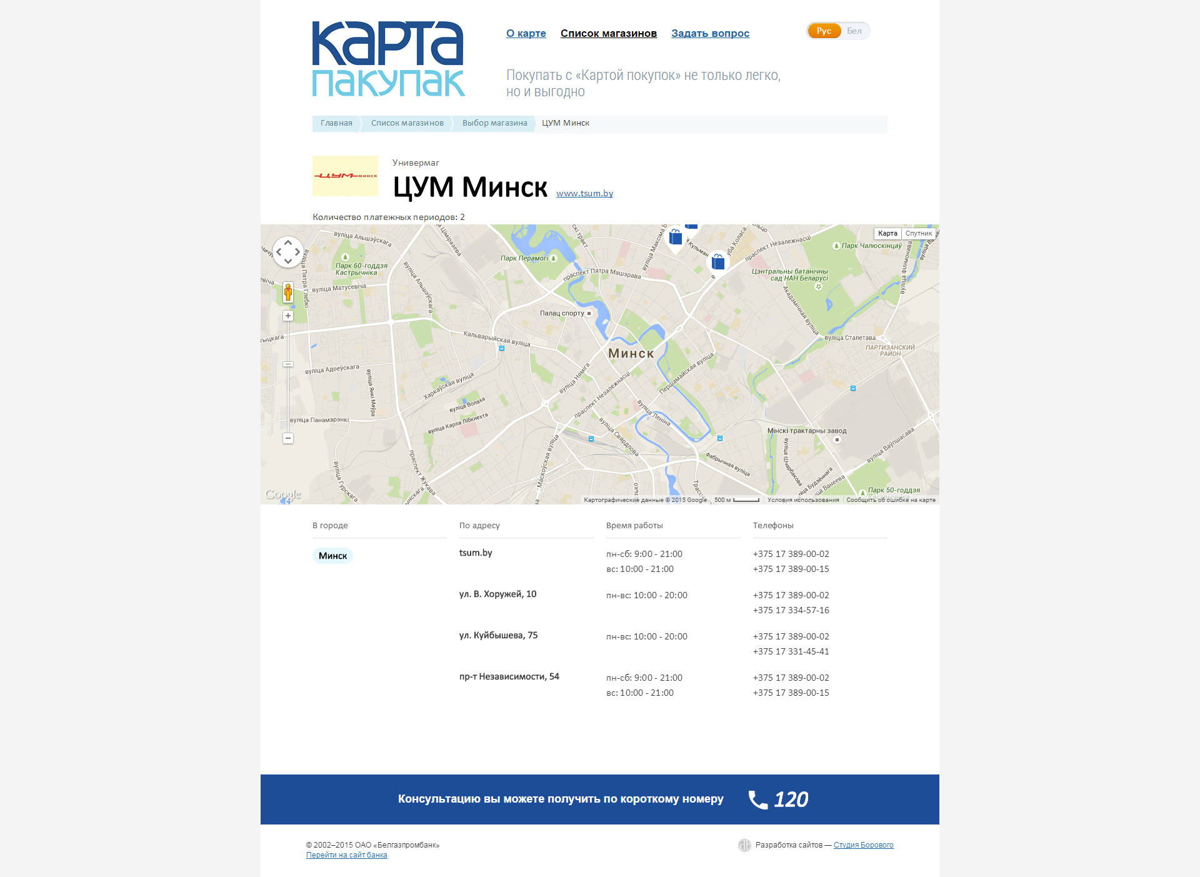This screenshot has height=877, width=1200.
Task: Pick the Street View pegman icon
Action: coord(288,293)
